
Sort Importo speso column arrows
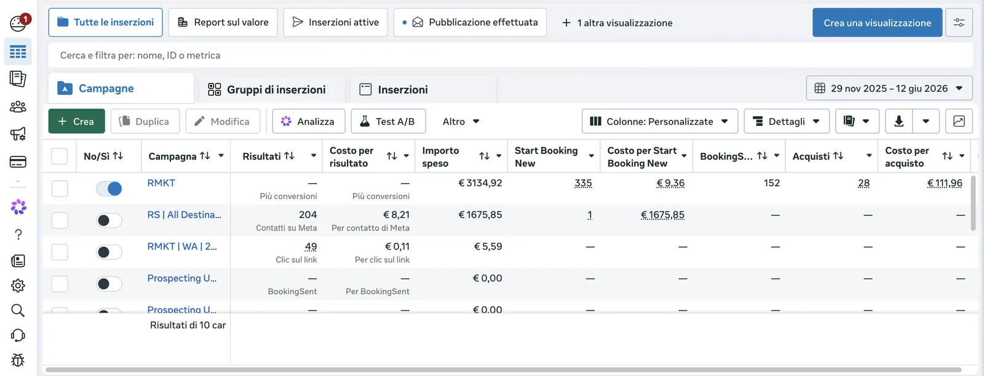(x=484, y=157)
